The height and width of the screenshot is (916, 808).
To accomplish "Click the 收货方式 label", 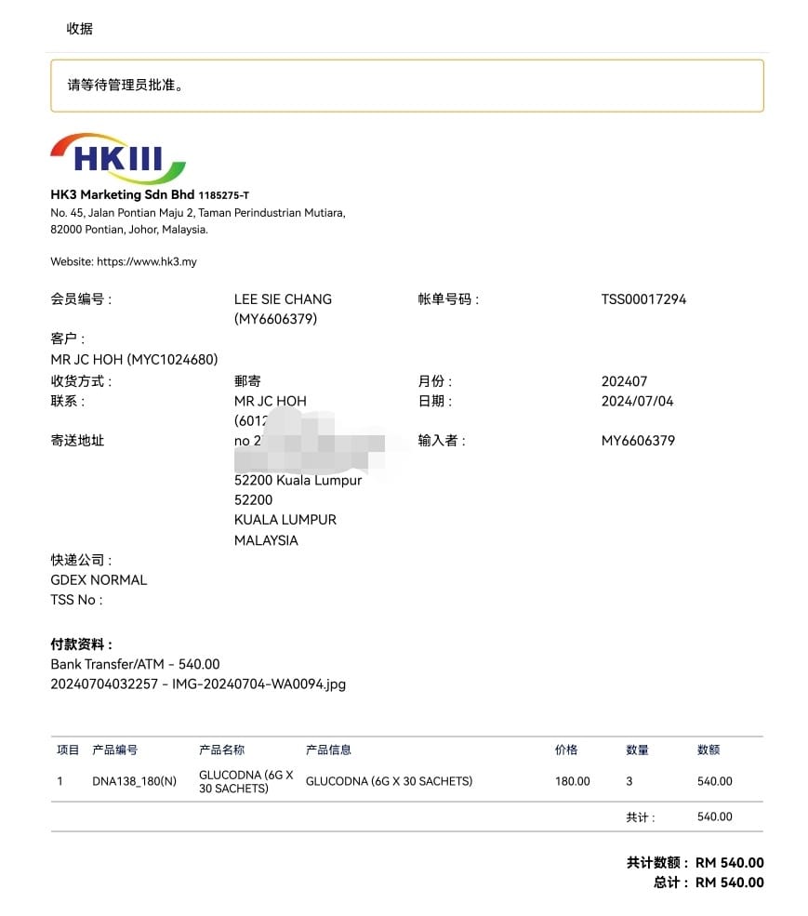I will (81, 381).
